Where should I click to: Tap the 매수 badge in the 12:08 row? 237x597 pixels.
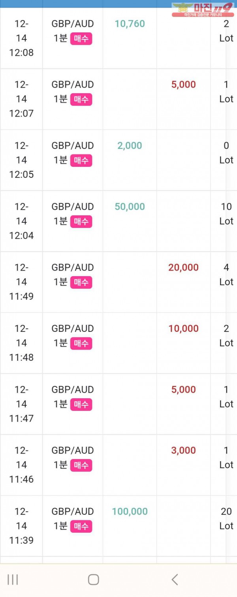81,39
